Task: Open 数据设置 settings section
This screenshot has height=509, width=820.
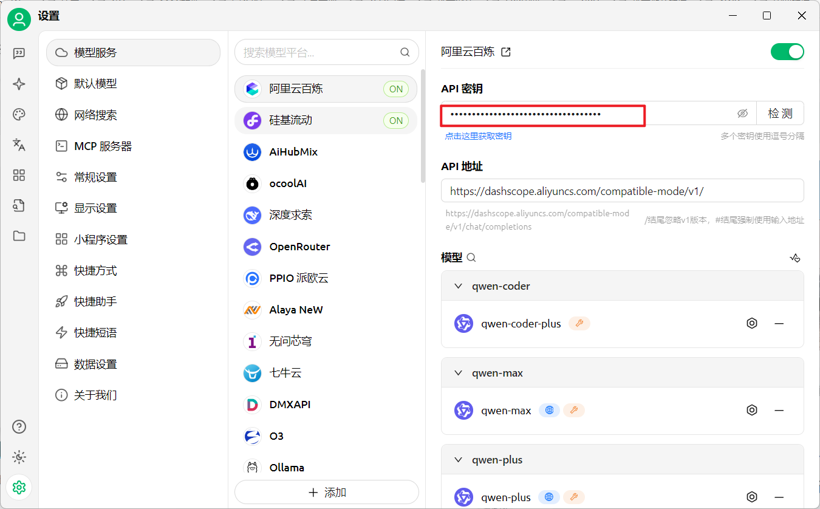Action: pyautogui.click(x=133, y=364)
